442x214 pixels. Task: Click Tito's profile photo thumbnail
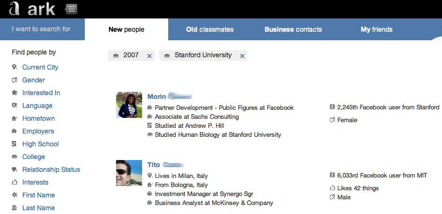tap(129, 173)
